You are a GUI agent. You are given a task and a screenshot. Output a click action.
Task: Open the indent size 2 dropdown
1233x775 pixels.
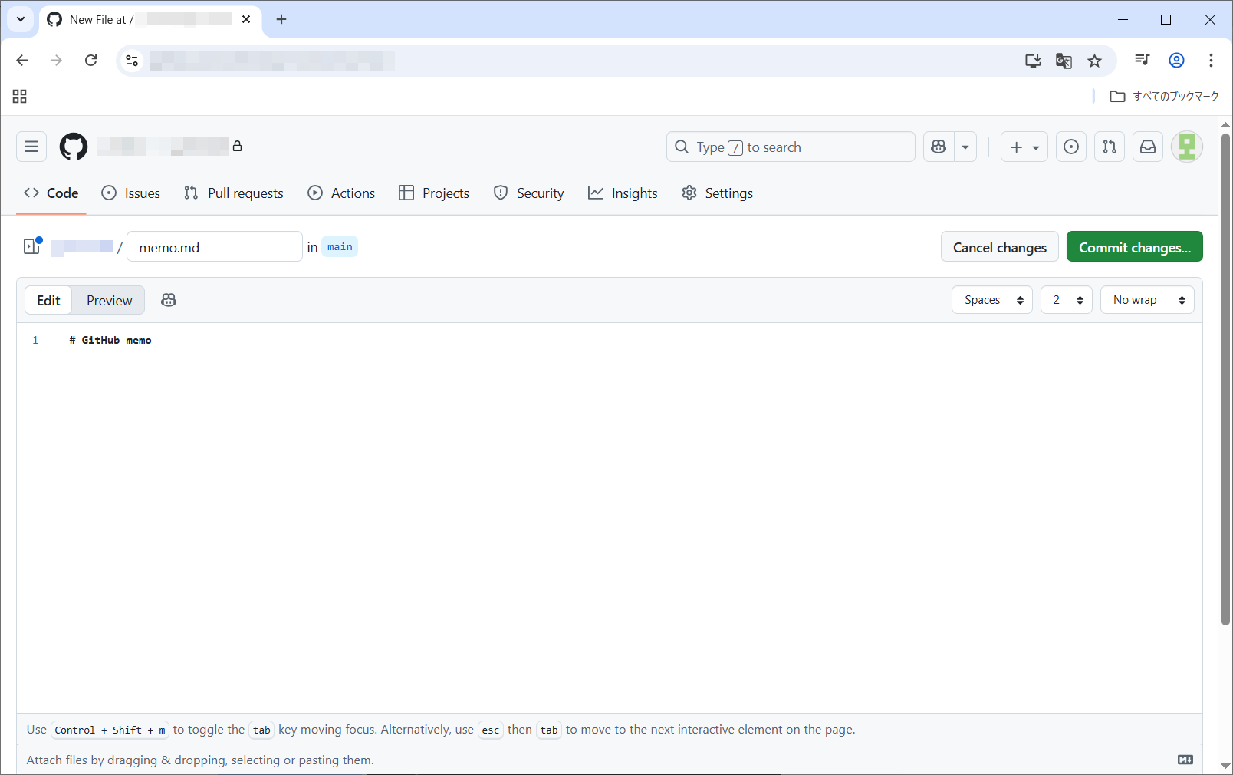1066,300
